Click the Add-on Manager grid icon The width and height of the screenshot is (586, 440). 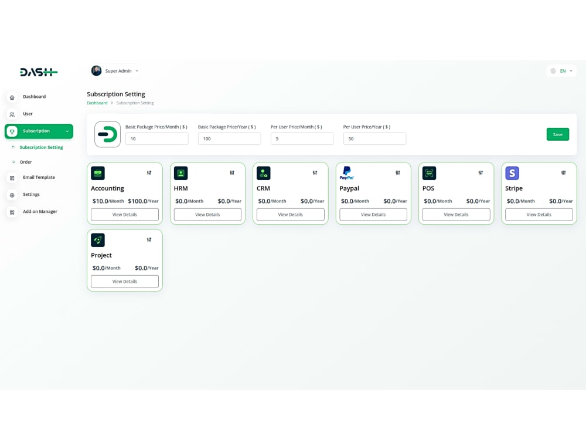[12, 212]
